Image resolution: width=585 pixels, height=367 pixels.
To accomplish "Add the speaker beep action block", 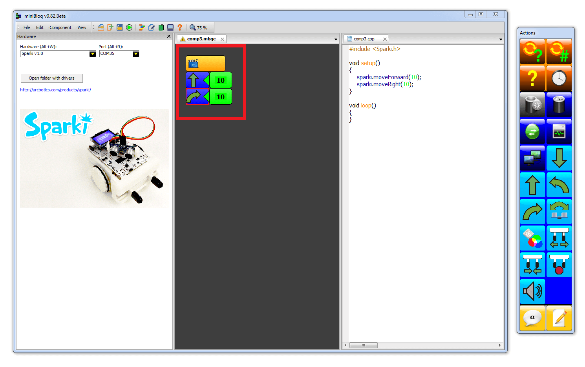I will tap(532, 292).
